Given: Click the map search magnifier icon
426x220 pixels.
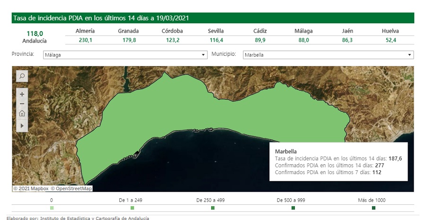Looking at the screenshot, I should click(22, 76).
